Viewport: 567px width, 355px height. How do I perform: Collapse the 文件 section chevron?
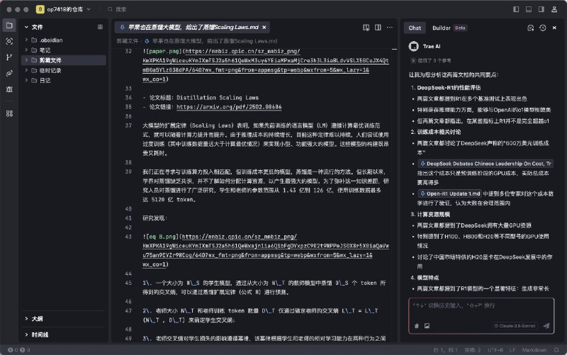(26, 27)
